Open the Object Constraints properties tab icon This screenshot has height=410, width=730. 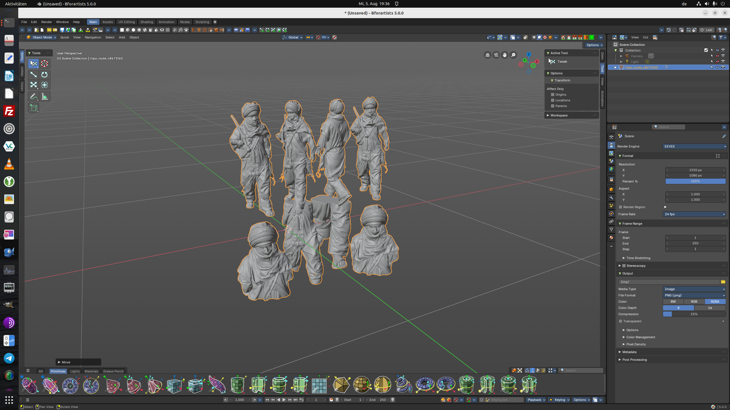[611, 222]
